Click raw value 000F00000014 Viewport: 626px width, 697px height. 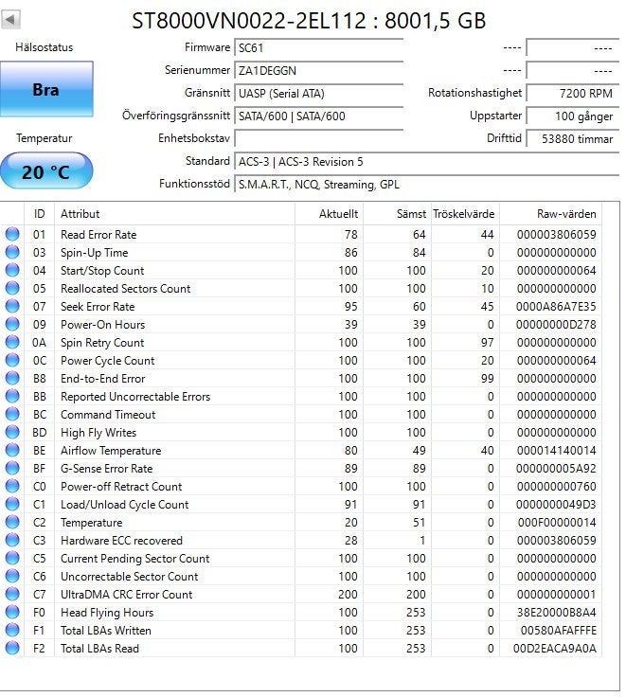557,523
